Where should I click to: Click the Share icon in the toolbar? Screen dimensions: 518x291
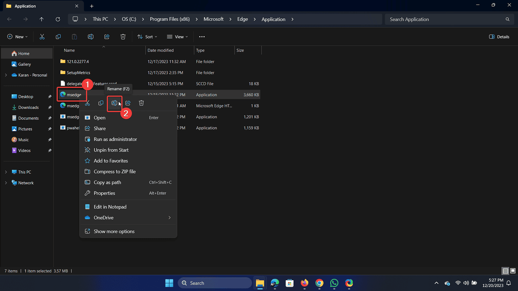[x=107, y=37]
